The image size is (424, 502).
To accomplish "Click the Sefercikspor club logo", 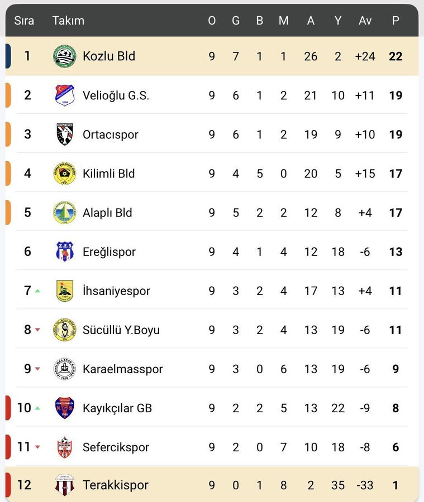I will click(x=64, y=447).
